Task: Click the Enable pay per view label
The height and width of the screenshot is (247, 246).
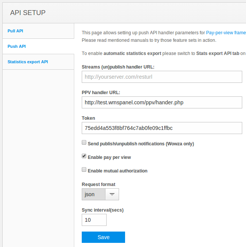Action: pos(109,157)
